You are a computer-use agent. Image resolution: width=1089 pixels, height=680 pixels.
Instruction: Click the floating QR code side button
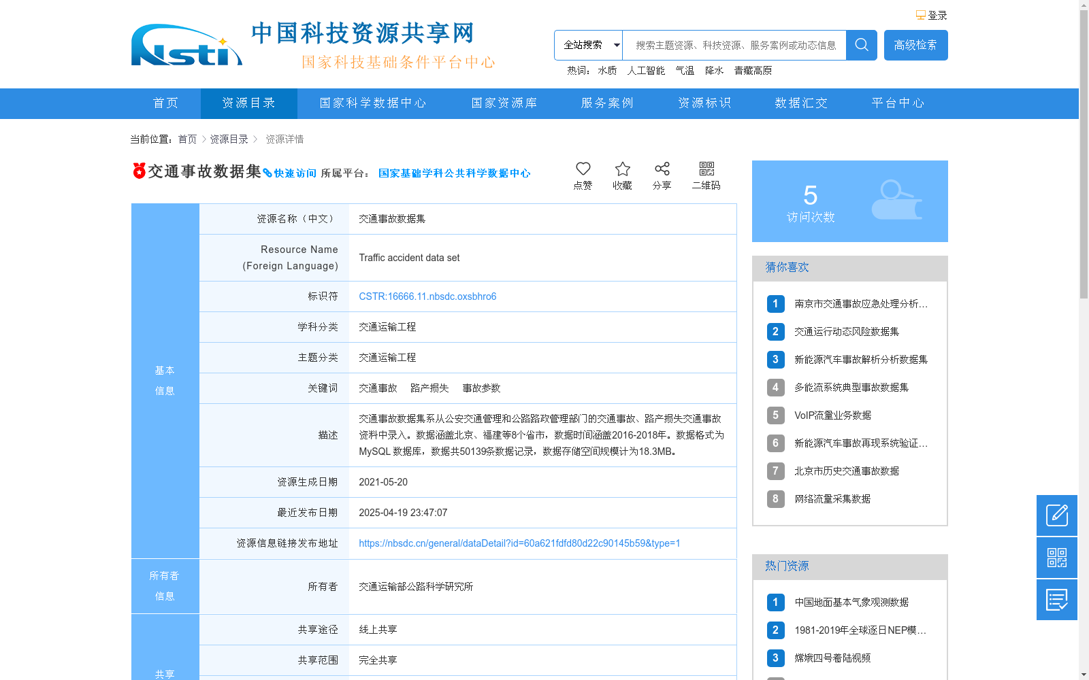tap(1057, 558)
